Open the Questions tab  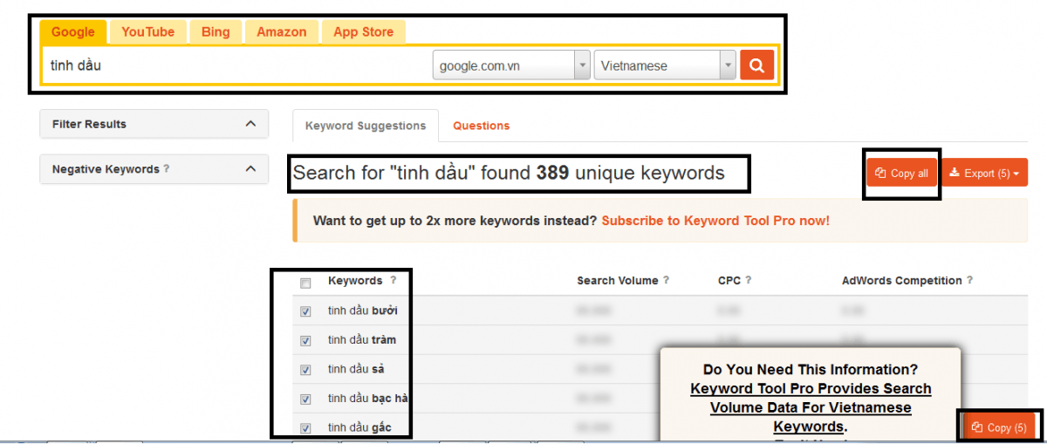click(x=481, y=126)
